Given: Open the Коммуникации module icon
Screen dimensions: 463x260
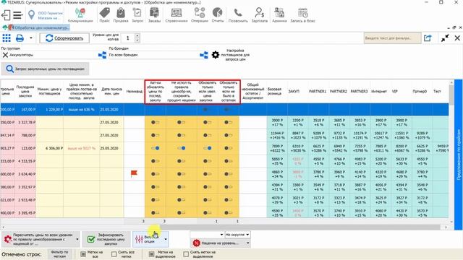Looking at the screenshot, I should point(80,15).
